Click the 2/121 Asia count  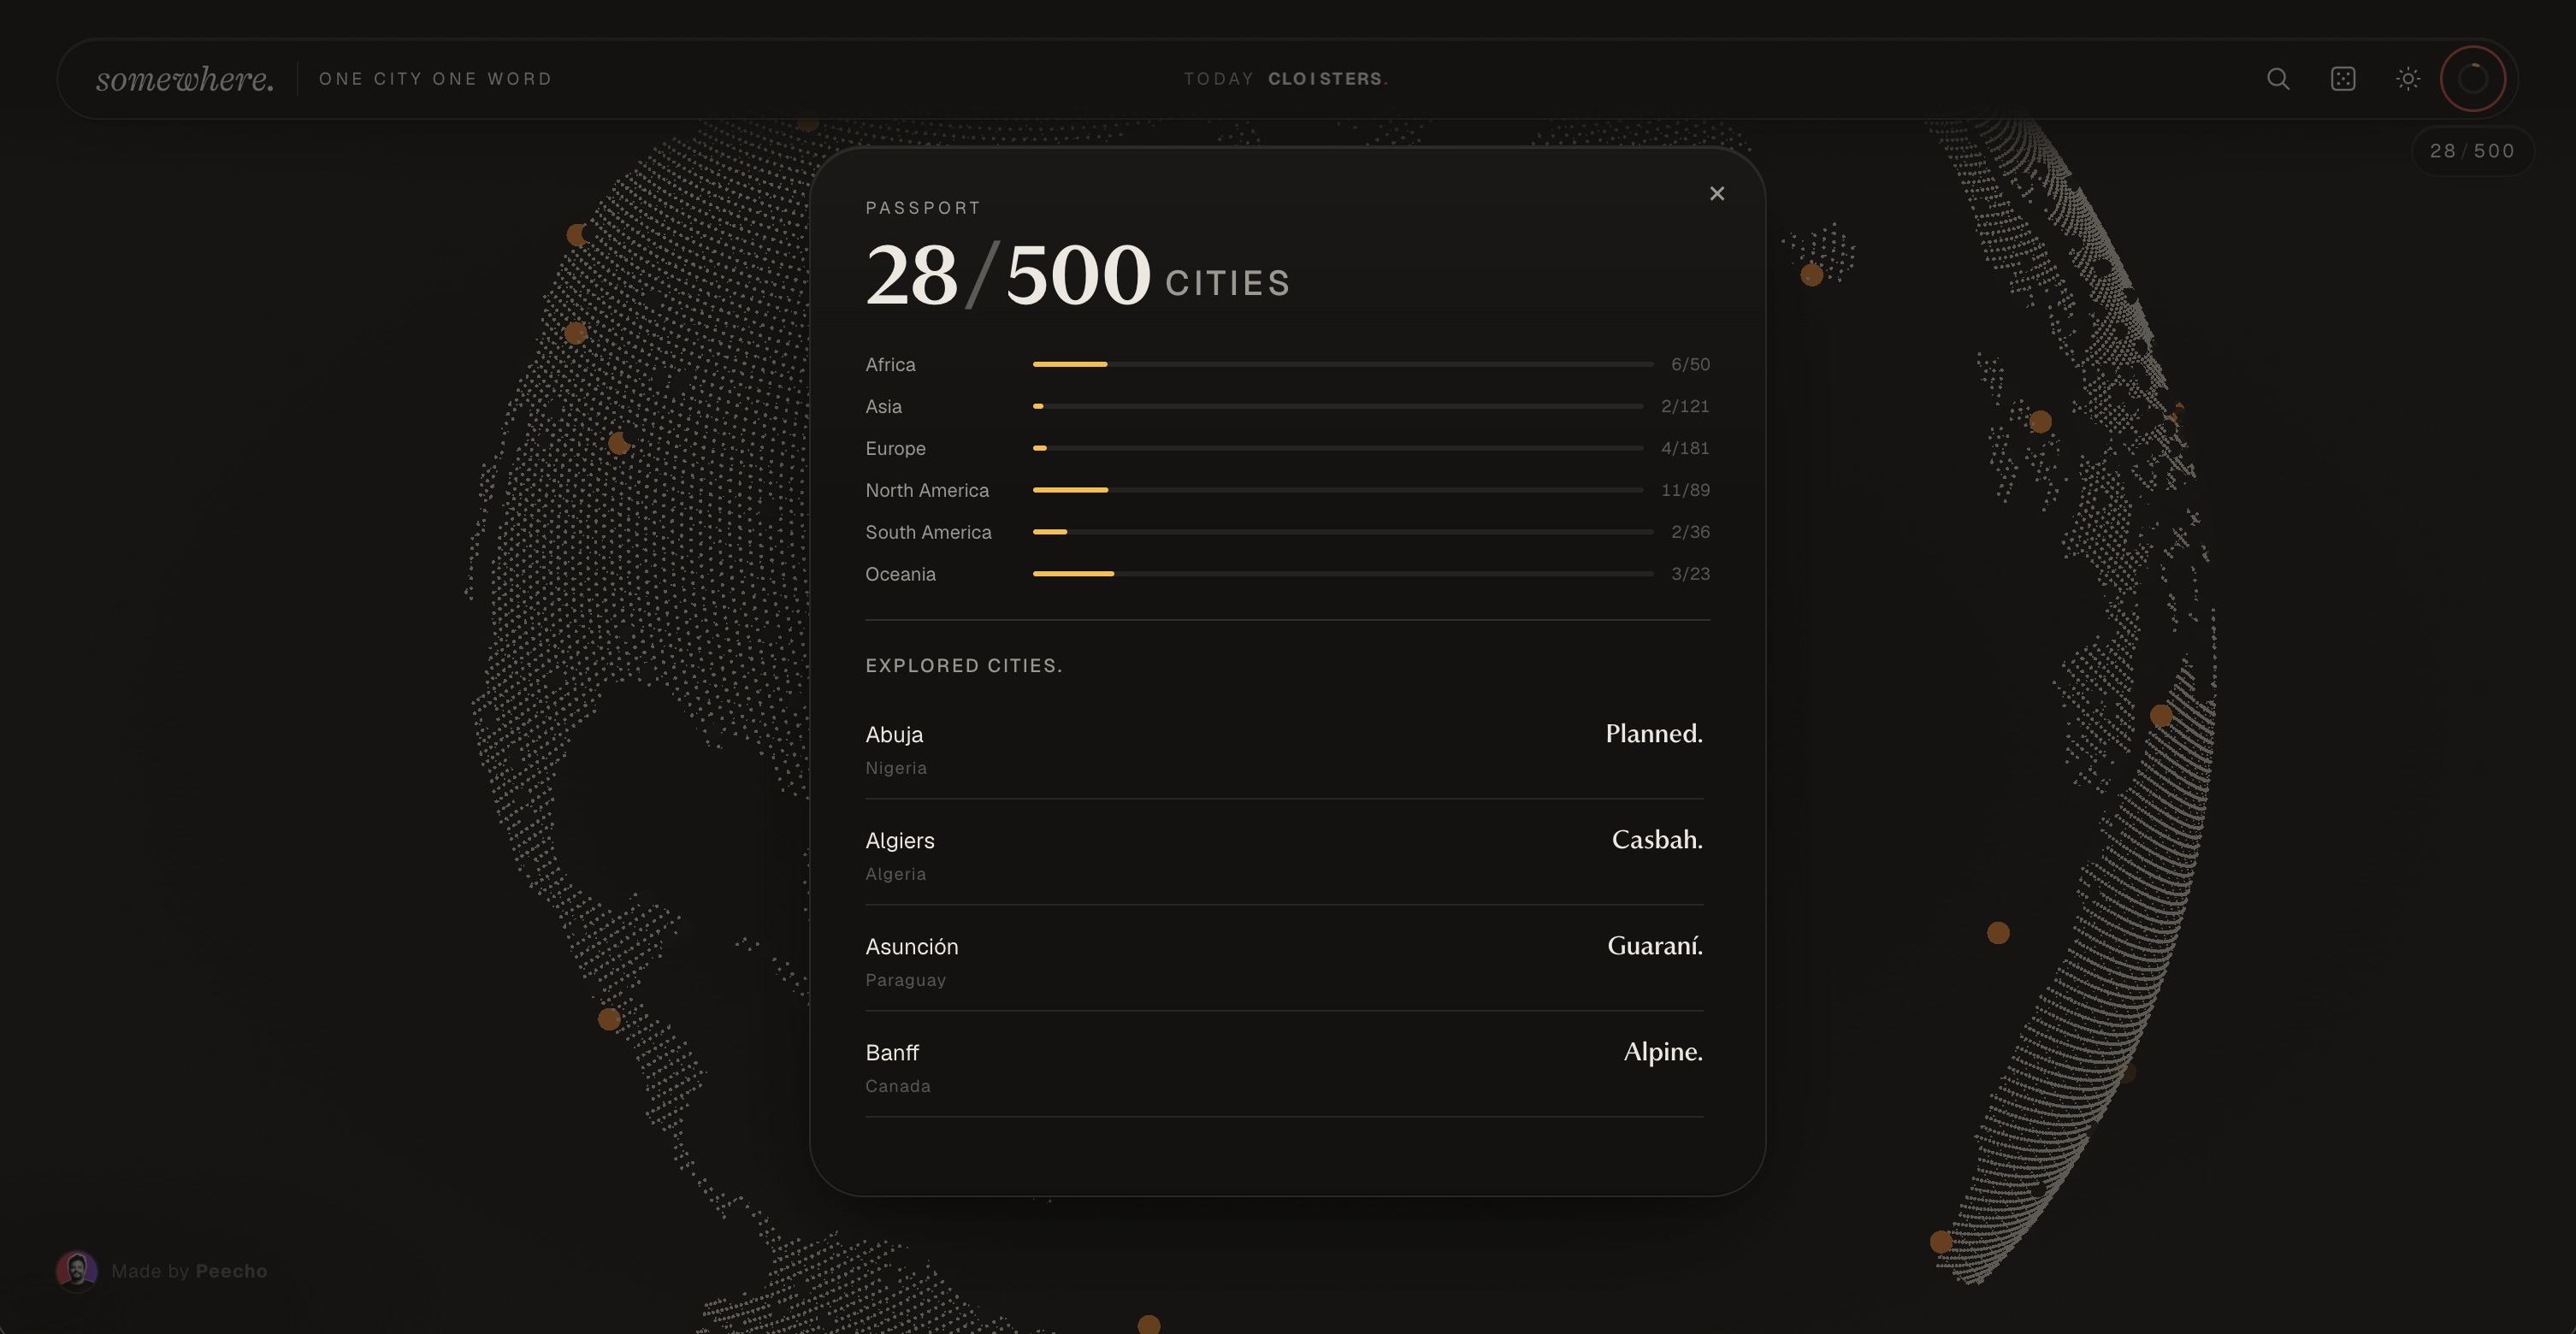(1685, 407)
